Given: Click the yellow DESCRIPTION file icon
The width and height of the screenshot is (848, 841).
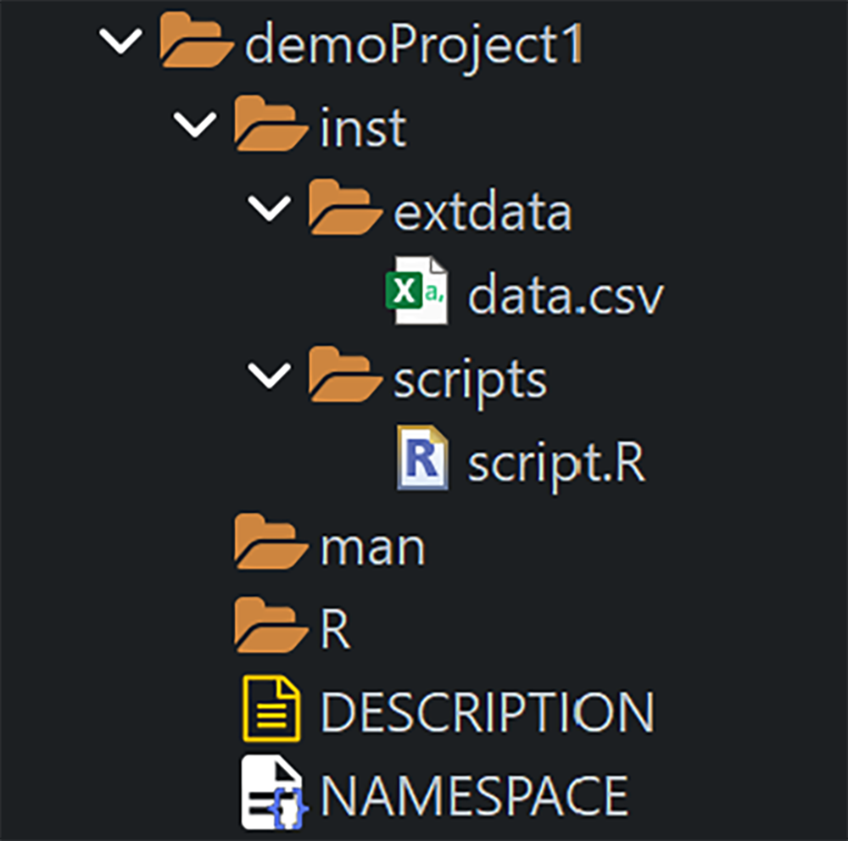Looking at the screenshot, I should click(x=271, y=709).
